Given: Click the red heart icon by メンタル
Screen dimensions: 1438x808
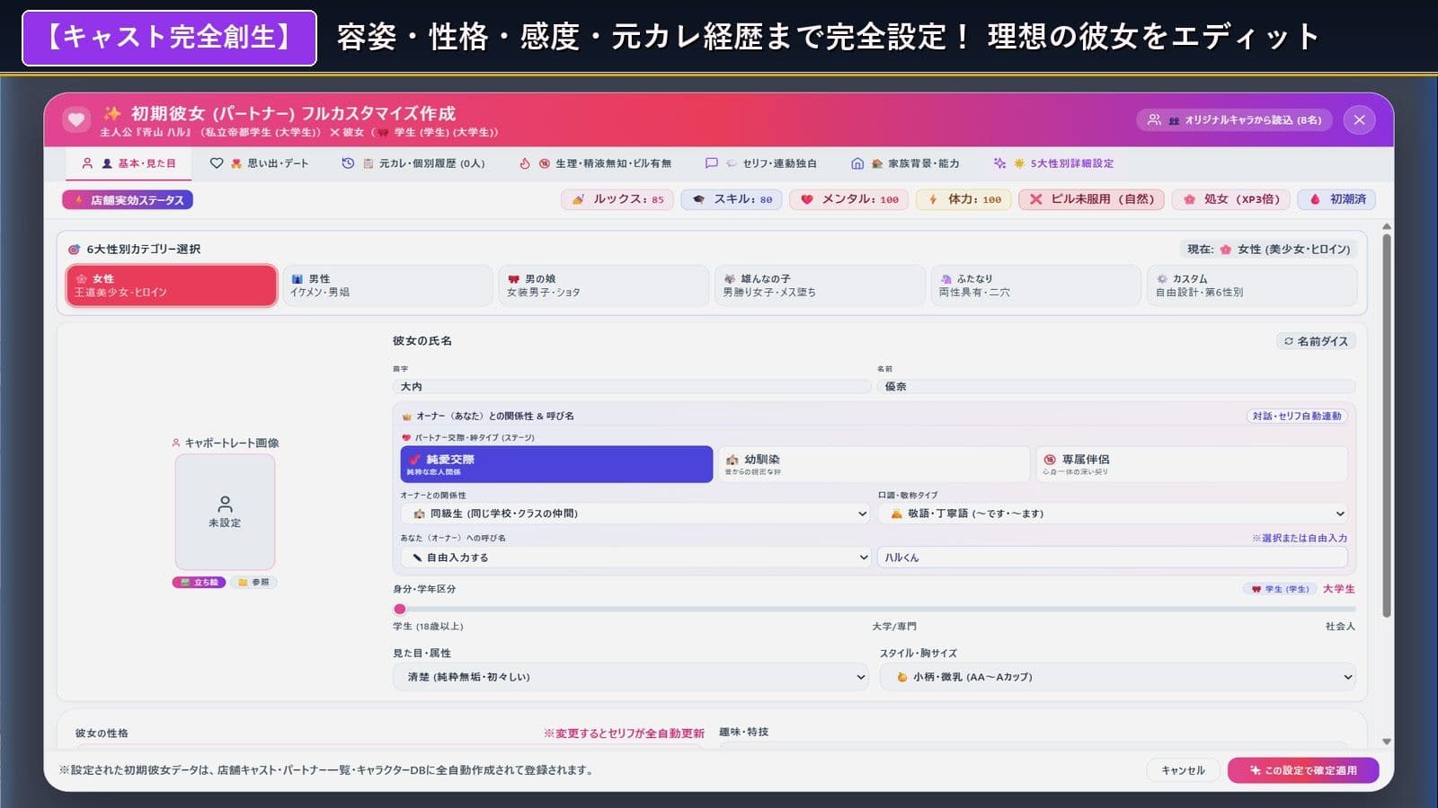Looking at the screenshot, I should coord(807,199).
